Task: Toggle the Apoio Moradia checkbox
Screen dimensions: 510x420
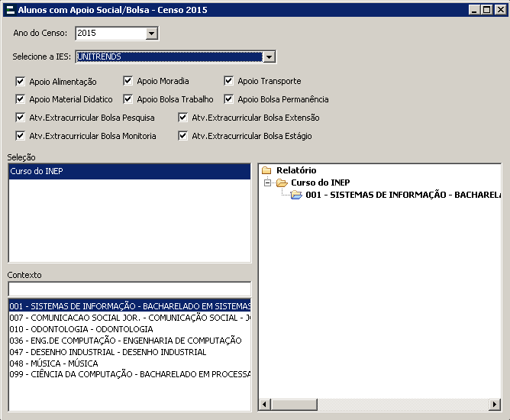Action: (128, 81)
